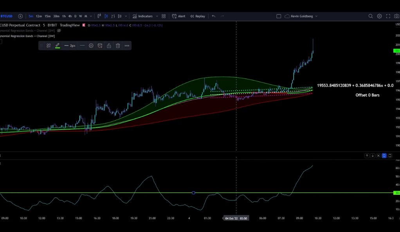Image resolution: width=400 pixels, height=232 pixels.
Task: Switch to the 30m timeframe
Action: [56, 16]
